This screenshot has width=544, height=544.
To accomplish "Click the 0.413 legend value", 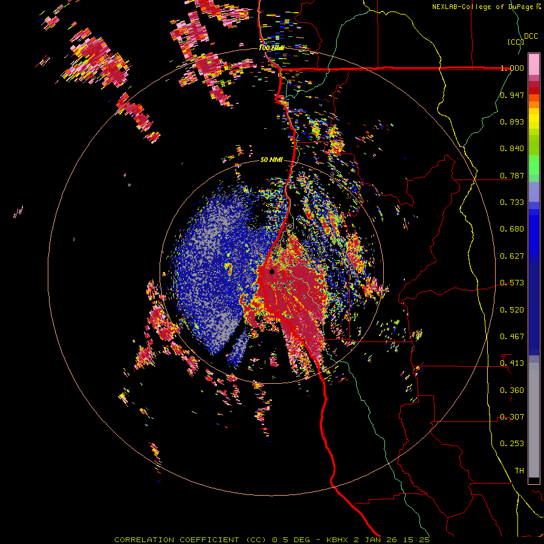I will click(x=512, y=363).
